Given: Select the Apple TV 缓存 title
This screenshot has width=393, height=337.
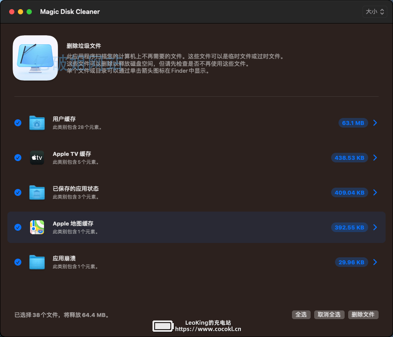Looking at the screenshot, I should click(72, 154).
